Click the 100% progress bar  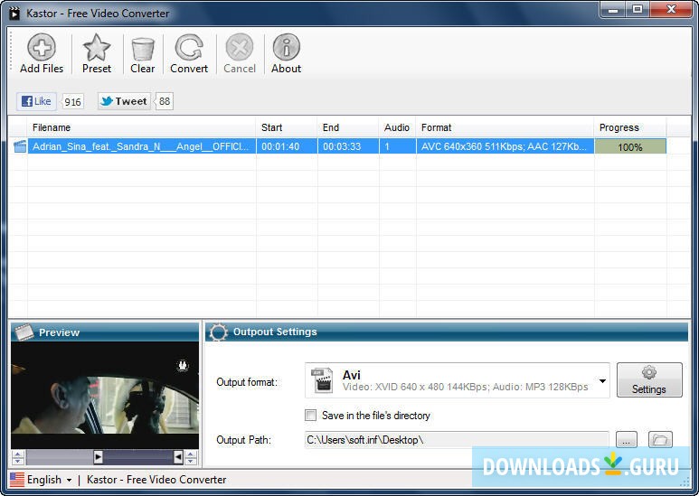pos(630,146)
